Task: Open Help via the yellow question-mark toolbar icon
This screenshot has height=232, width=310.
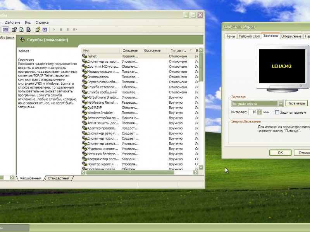Action: click(x=38, y=30)
